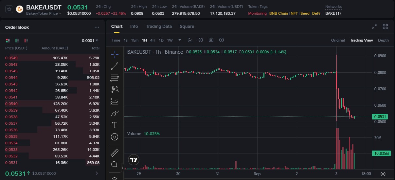Viewport: 395px width, 180px height.
Task: Click the Seed token tag
Action: click(305, 13)
